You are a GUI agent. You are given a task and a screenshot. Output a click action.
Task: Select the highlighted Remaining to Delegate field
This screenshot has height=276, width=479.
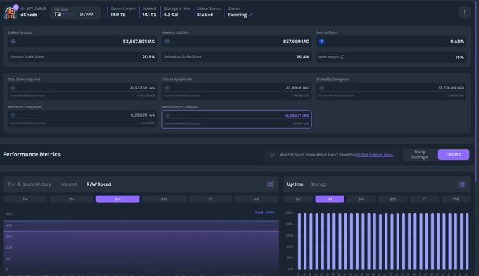[237, 119]
